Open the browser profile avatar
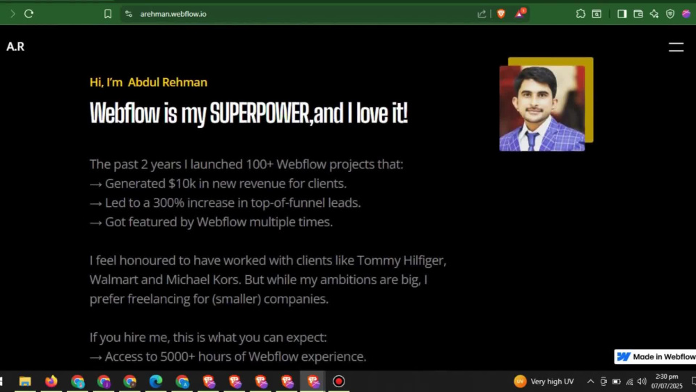696x392 pixels. click(x=686, y=14)
